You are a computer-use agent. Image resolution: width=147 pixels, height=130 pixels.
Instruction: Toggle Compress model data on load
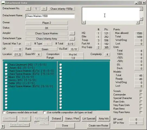coord(4,112)
